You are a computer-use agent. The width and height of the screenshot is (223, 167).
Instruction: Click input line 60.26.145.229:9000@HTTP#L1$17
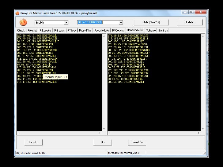coord(38,41)
